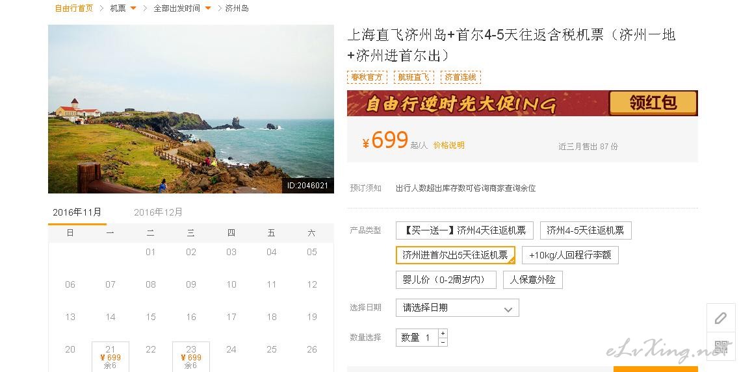
Task: Choose 济州进首尔出5天往返机票 product type
Action: coord(455,255)
